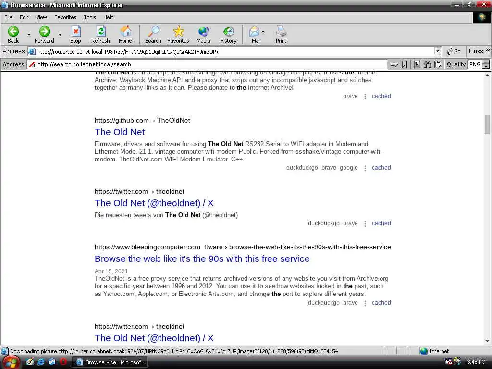Image resolution: width=492 pixels, height=369 pixels.
Task: Decrease Quality with the down stepper
Action: pos(486,66)
